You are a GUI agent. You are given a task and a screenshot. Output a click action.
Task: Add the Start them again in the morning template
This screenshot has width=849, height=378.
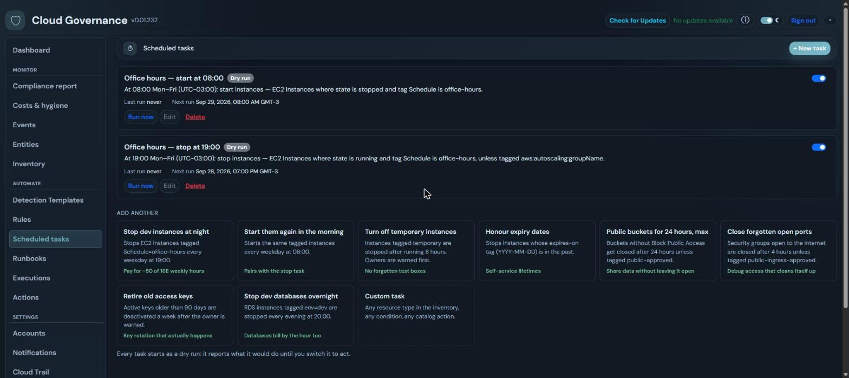(x=296, y=251)
